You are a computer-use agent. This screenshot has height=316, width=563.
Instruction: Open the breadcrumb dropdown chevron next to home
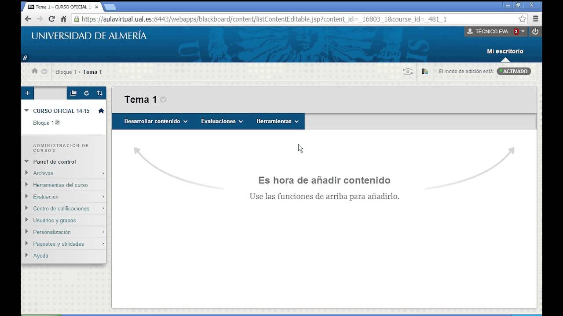[x=44, y=72]
